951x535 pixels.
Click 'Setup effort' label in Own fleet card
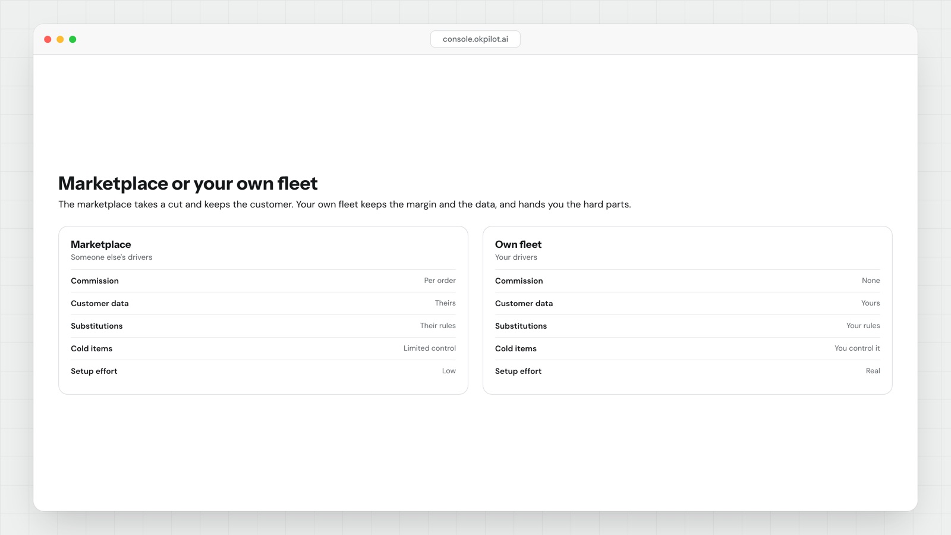pyautogui.click(x=518, y=372)
